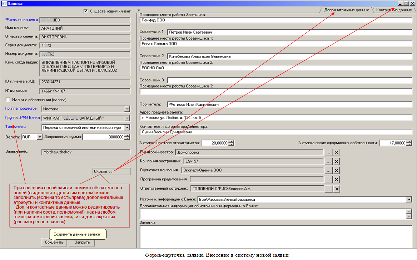Click empty Последнее место работы Созаемщика 3 field
417x260 pixels.
276,91
